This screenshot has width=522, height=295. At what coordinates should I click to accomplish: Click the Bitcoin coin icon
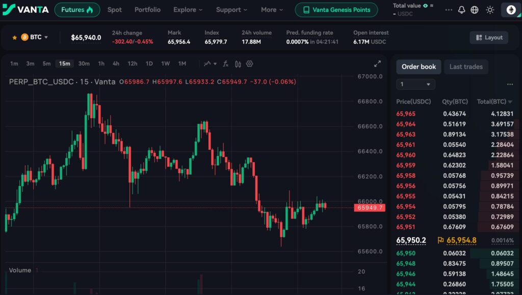(24, 37)
